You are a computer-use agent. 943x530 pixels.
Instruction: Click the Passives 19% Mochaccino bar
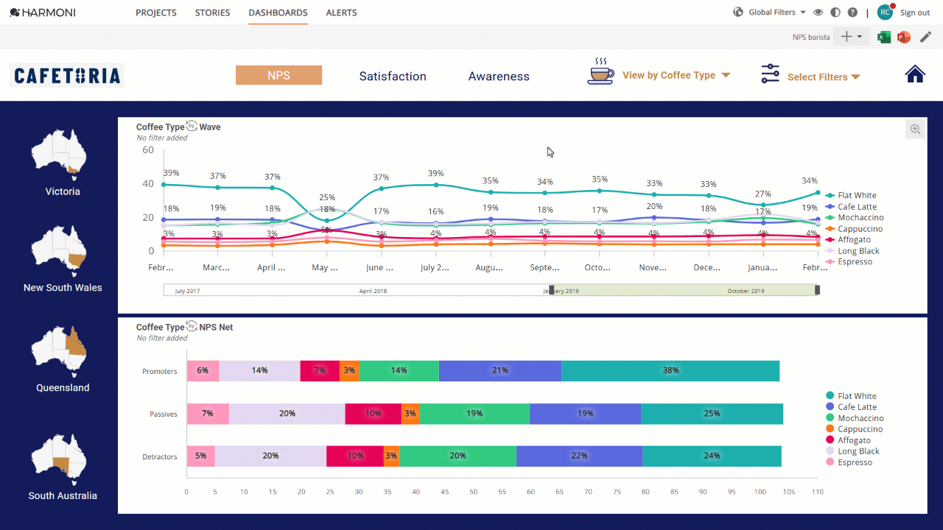[474, 414]
